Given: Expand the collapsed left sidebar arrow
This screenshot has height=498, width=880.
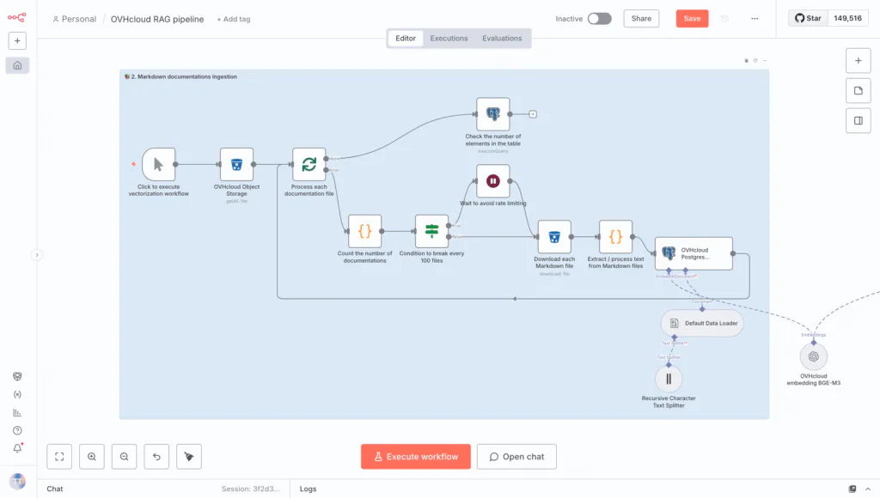Looking at the screenshot, I should tap(36, 255).
